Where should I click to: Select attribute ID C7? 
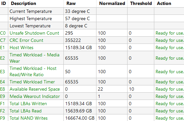coord(3,41)
